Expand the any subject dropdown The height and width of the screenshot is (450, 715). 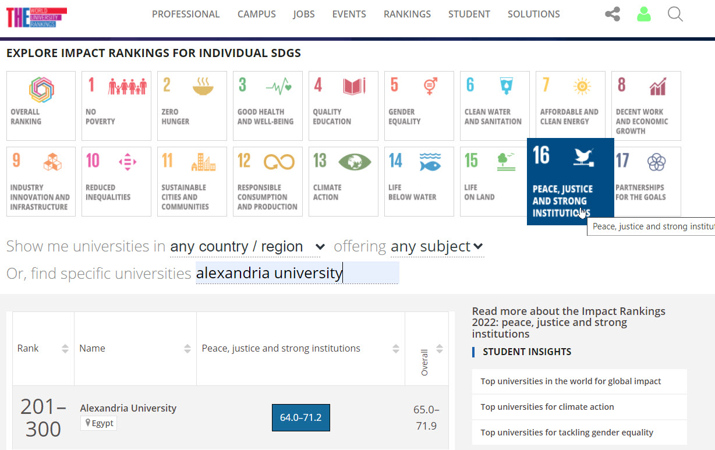pyautogui.click(x=437, y=247)
